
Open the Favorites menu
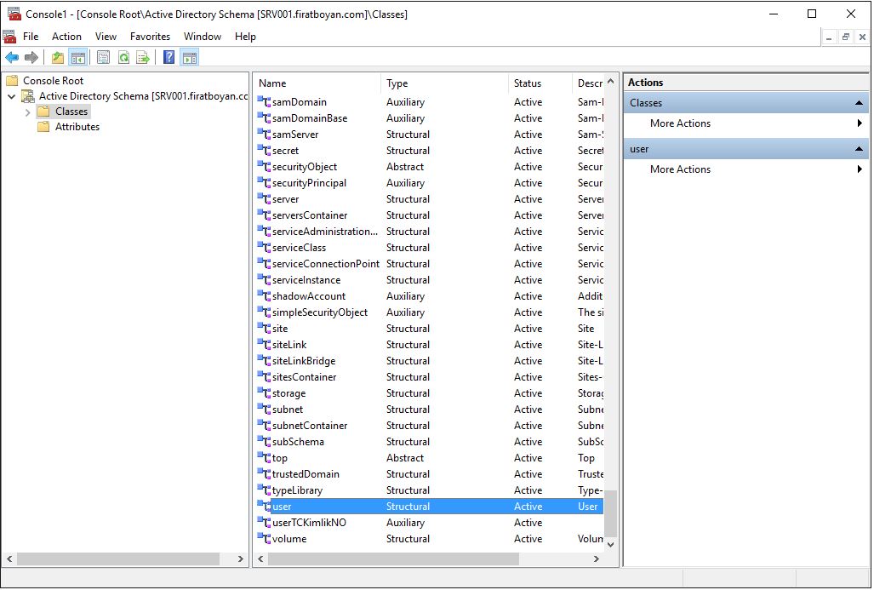[x=150, y=37]
